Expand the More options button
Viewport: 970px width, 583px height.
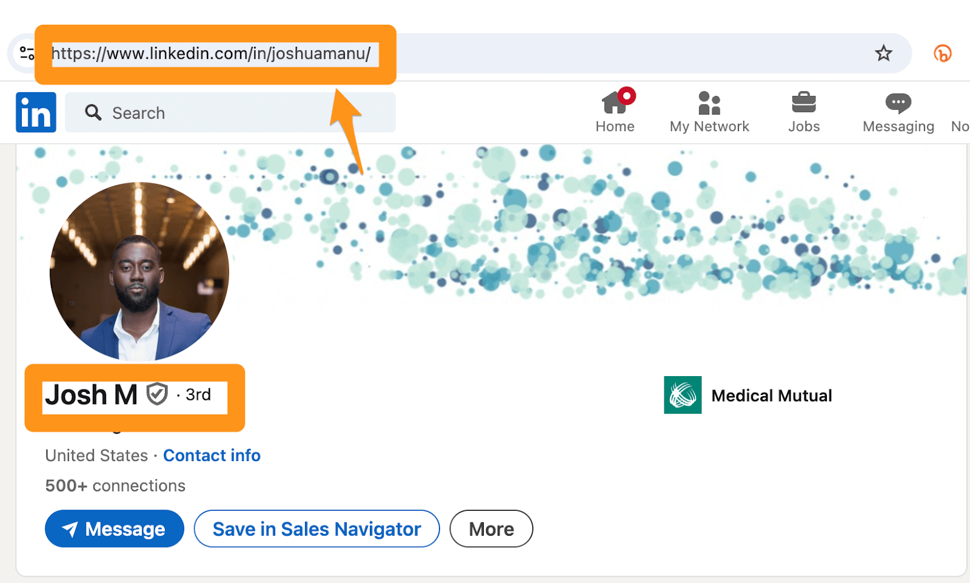click(x=491, y=529)
